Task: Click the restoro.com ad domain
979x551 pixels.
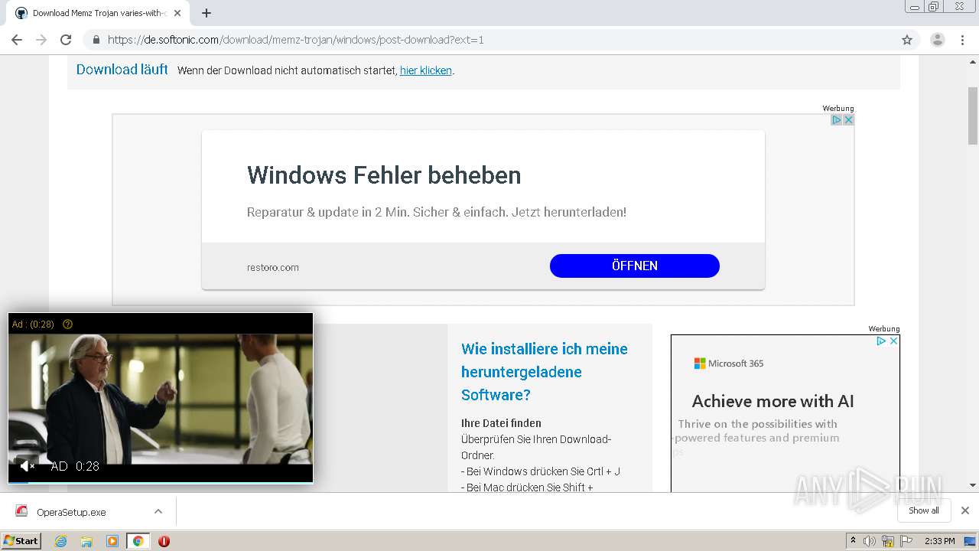Action: (272, 267)
